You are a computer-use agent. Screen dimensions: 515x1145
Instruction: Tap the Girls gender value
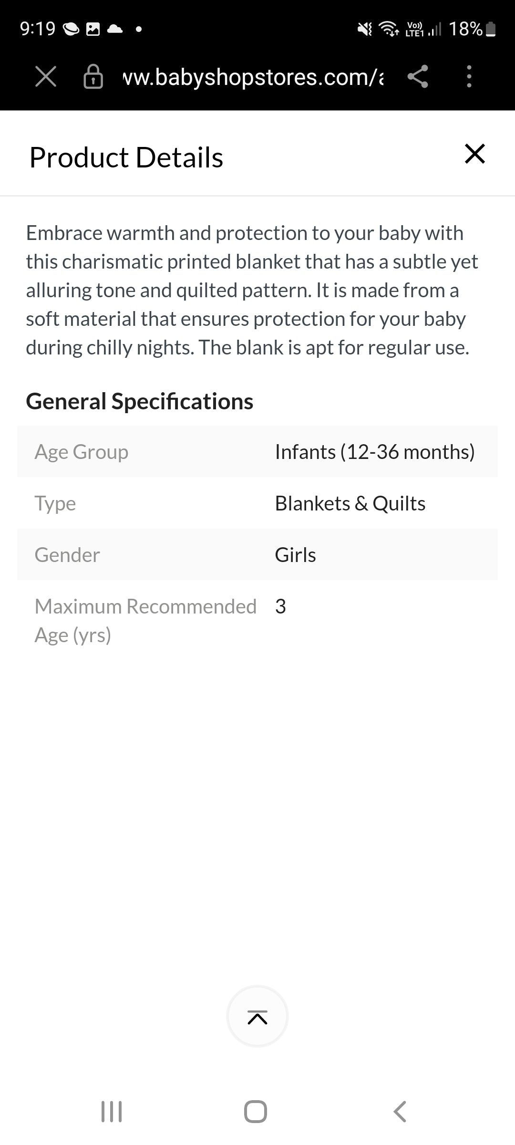click(x=295, y=555)
